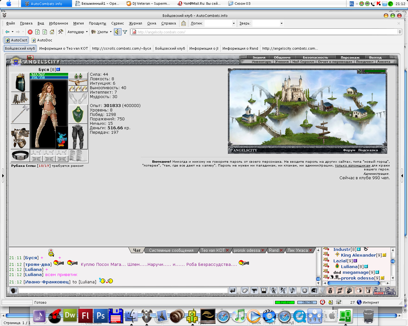Open the crossed hammers tools icon
Viewport: 408px width, 326px height.
(61, 32)
